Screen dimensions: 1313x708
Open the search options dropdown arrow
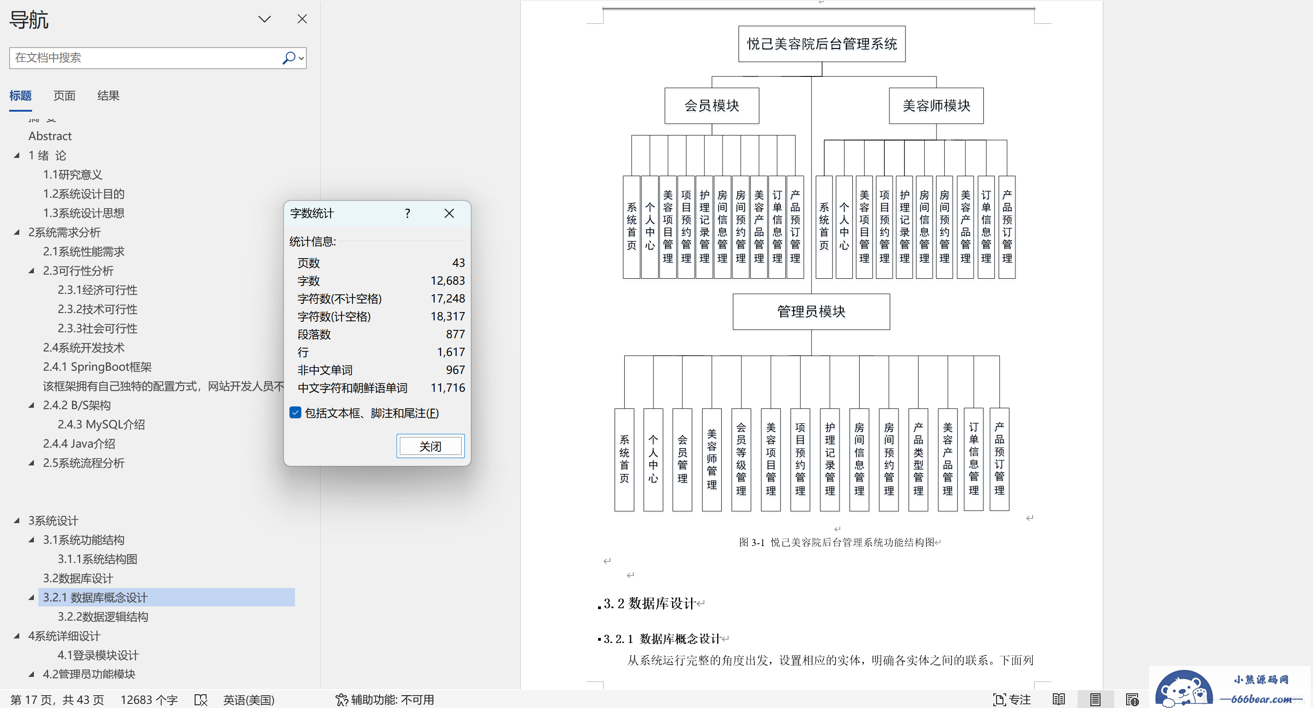[x=302, y=58]
